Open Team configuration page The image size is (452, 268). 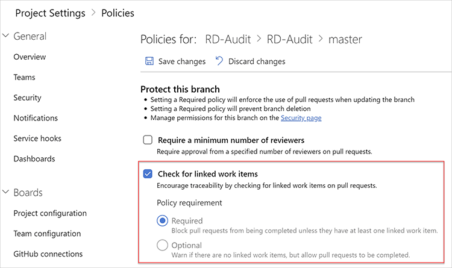click(x=47, y=234)
